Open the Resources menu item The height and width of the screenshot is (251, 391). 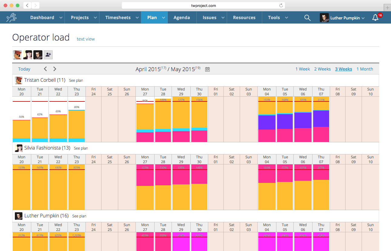point(244,18)
